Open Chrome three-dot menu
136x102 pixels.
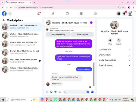point(133,7)
